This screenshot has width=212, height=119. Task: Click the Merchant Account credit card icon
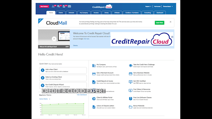tap(94, 74)
